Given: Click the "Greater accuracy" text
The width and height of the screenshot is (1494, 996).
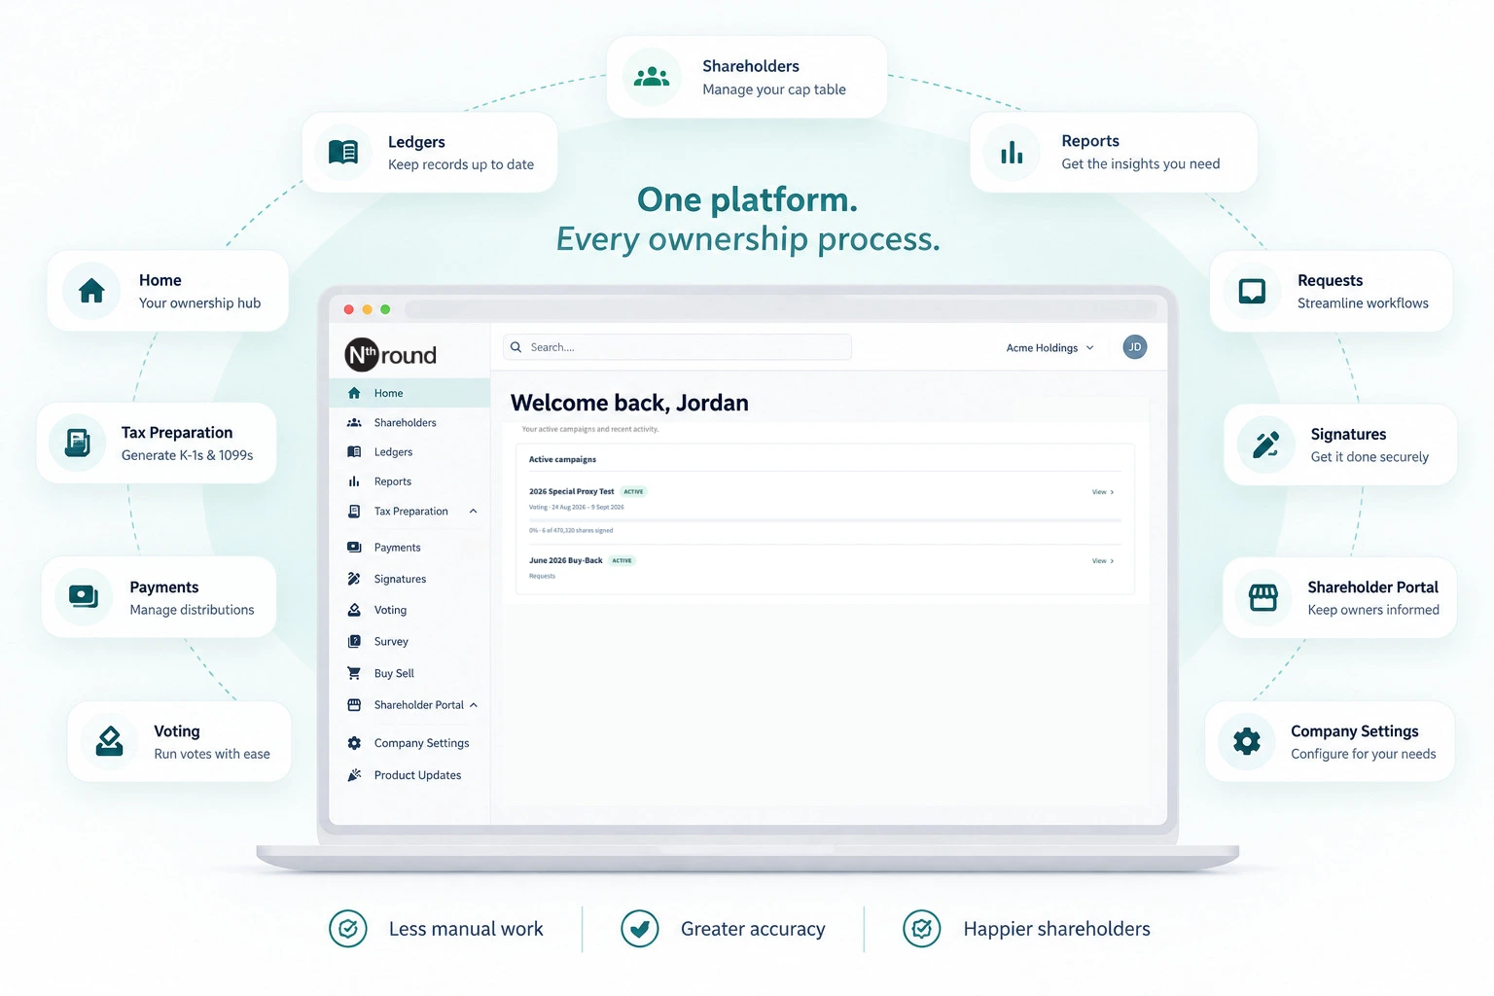Looking at the screenshot, I should point(753,929).
